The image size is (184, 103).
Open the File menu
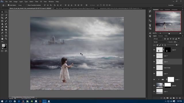click(x=6, y=2)
